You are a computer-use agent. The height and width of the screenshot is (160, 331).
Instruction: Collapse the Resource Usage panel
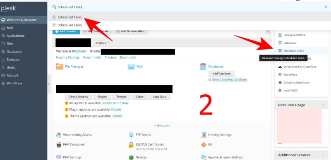[323, 105]
